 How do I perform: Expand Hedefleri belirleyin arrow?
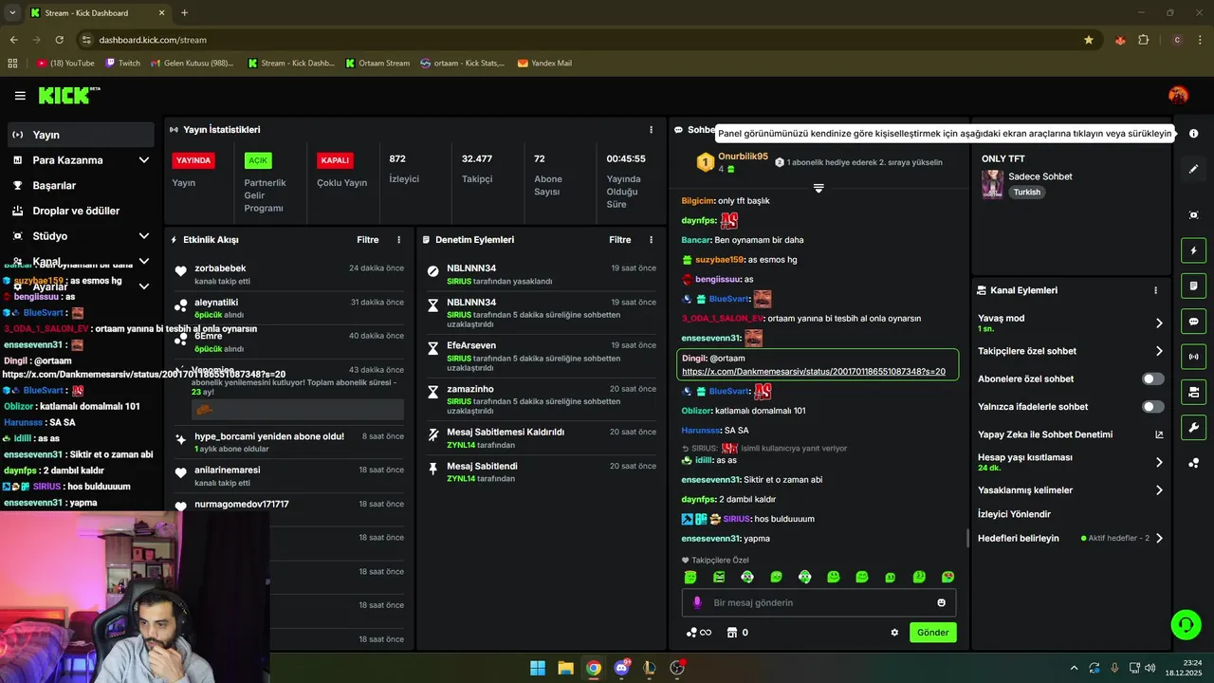coord(1159,538)
